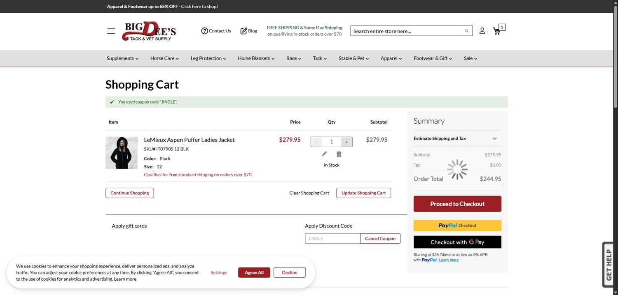618x295 pixels.
Task: Expand Tack menu
Action: 320,58
